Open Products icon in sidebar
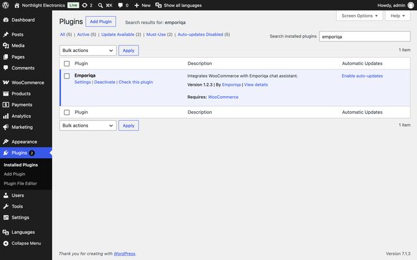 pos(6,94)
